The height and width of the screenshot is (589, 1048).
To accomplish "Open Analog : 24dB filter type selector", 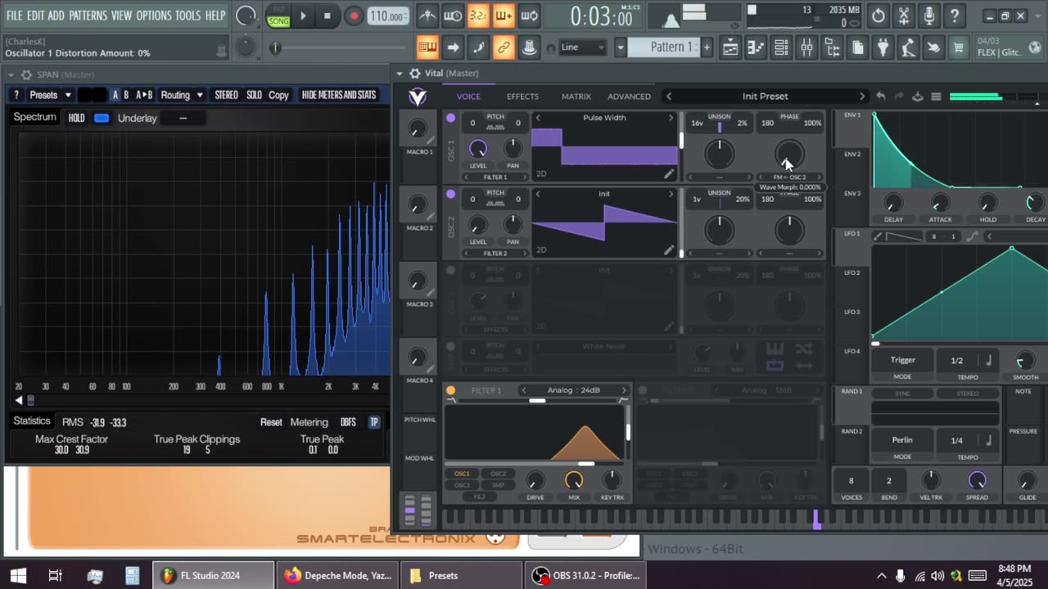I will click(573, 390).
